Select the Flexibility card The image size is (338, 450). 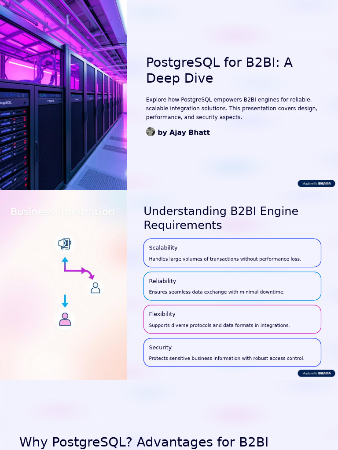pos(232,319)
